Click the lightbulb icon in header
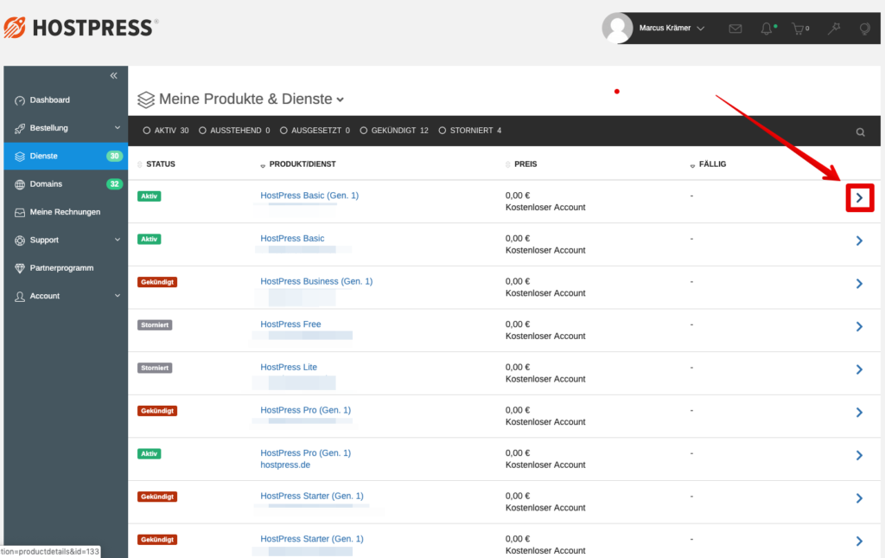Image resolution: width=885 pixels, height=558 pixels. click(x=864, y=29)
